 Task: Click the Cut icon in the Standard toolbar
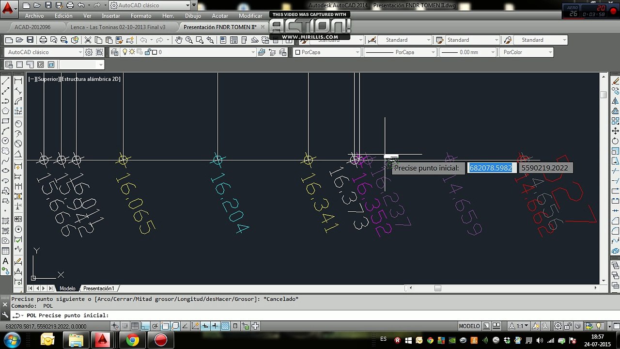pos(88,40)
